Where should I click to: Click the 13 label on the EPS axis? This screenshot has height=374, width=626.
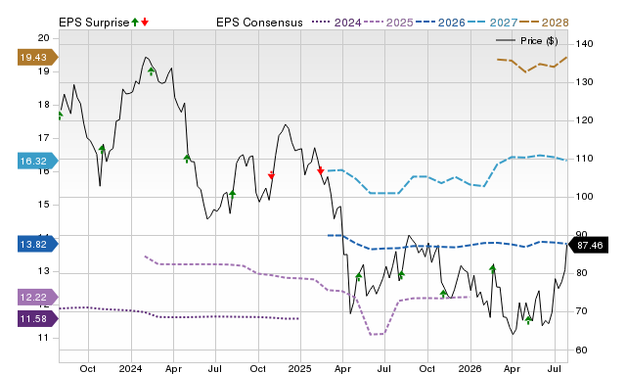[x=43, y=271]
